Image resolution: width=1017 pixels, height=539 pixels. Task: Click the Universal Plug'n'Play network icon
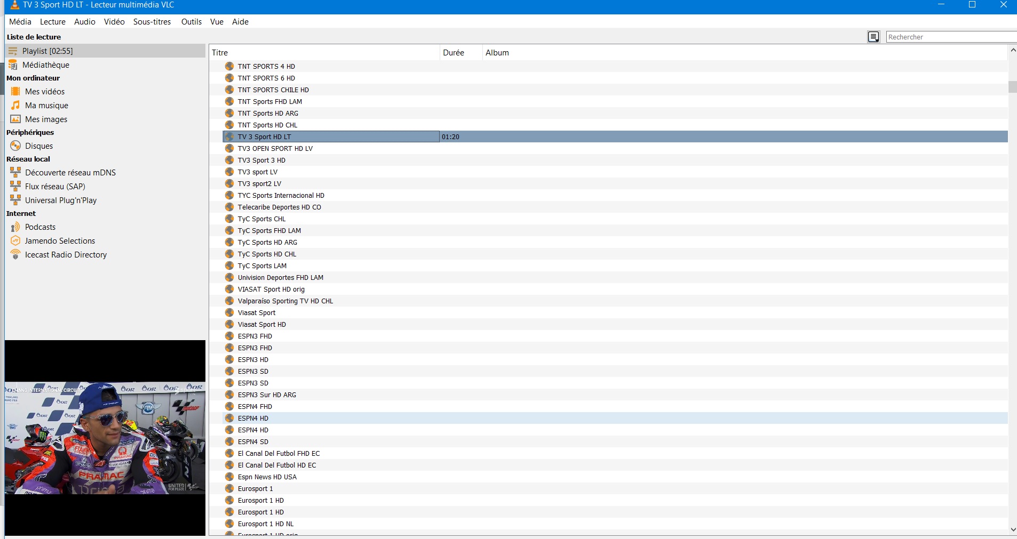click(x=15, y=200)
